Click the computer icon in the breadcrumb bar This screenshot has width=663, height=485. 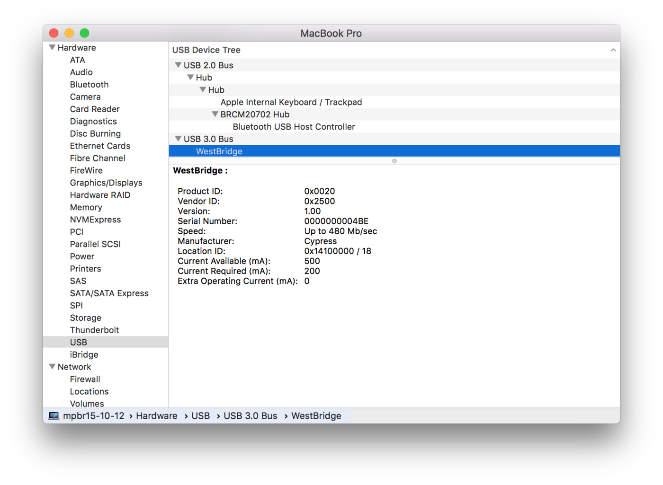[x=54, y=415]
